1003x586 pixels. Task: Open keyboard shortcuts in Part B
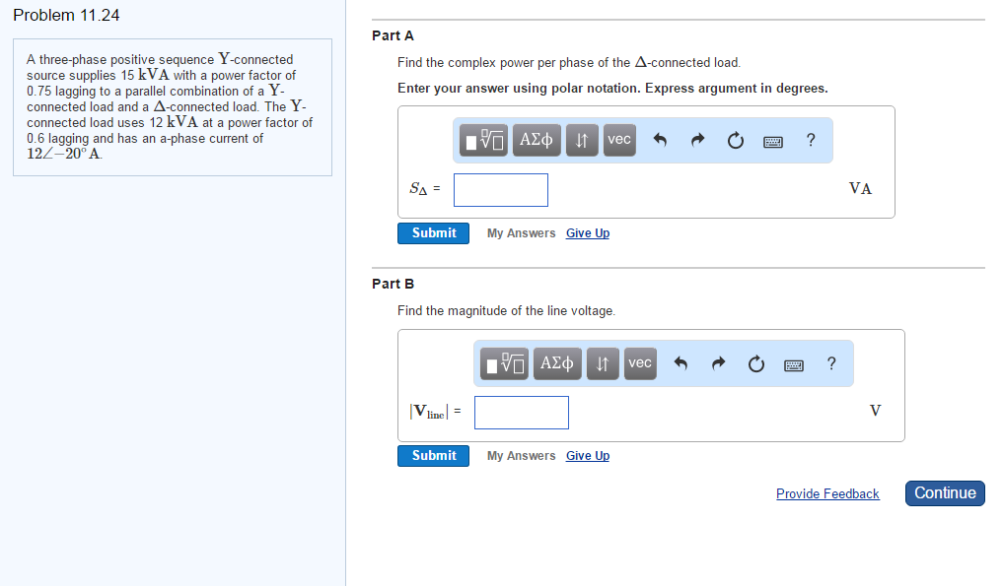[x=794, y=364]
